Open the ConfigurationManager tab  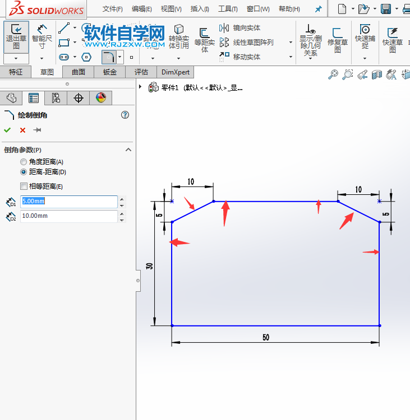pos(56,98)
